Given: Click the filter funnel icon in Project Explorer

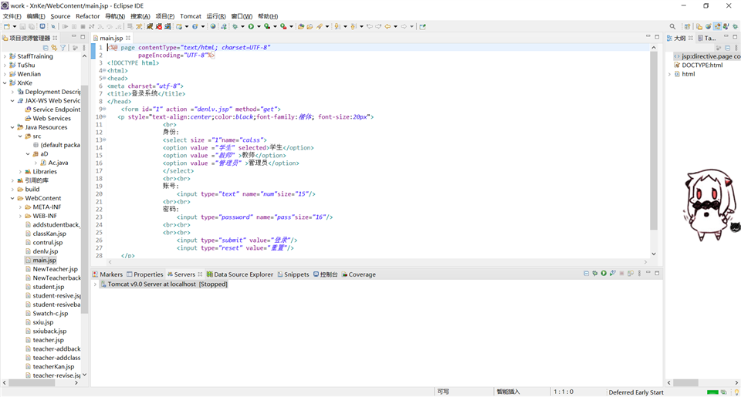Looking at the screenshot, I should [63, 48].
